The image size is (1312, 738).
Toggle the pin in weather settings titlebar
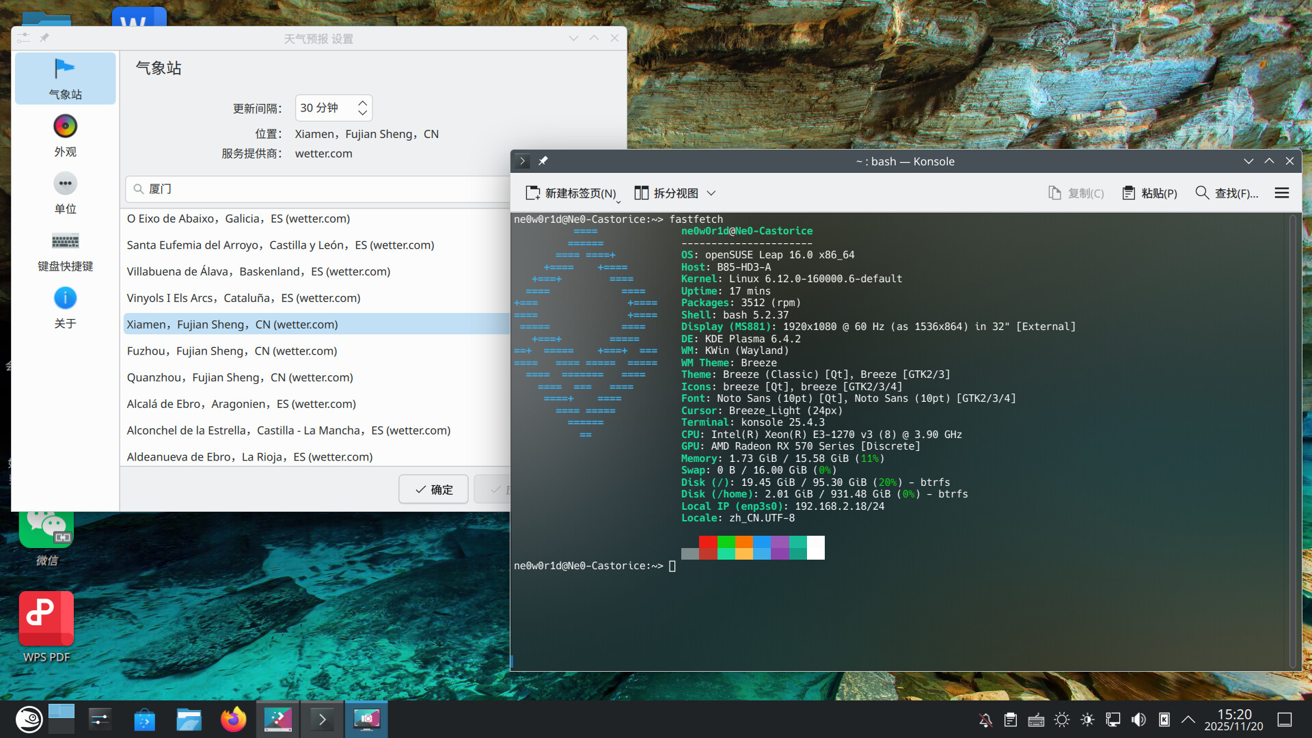point(44,38)
